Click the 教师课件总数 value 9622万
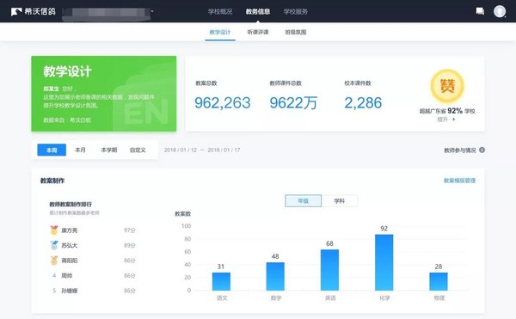 [x=293, y=103]
